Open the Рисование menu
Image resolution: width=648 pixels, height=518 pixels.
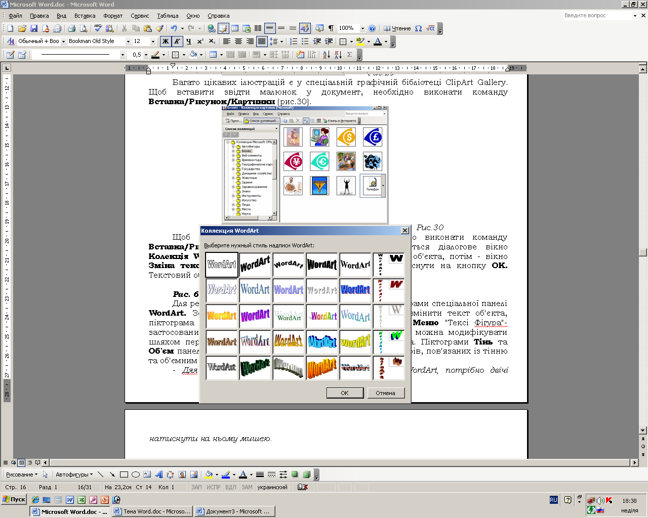tap(22, 474)
